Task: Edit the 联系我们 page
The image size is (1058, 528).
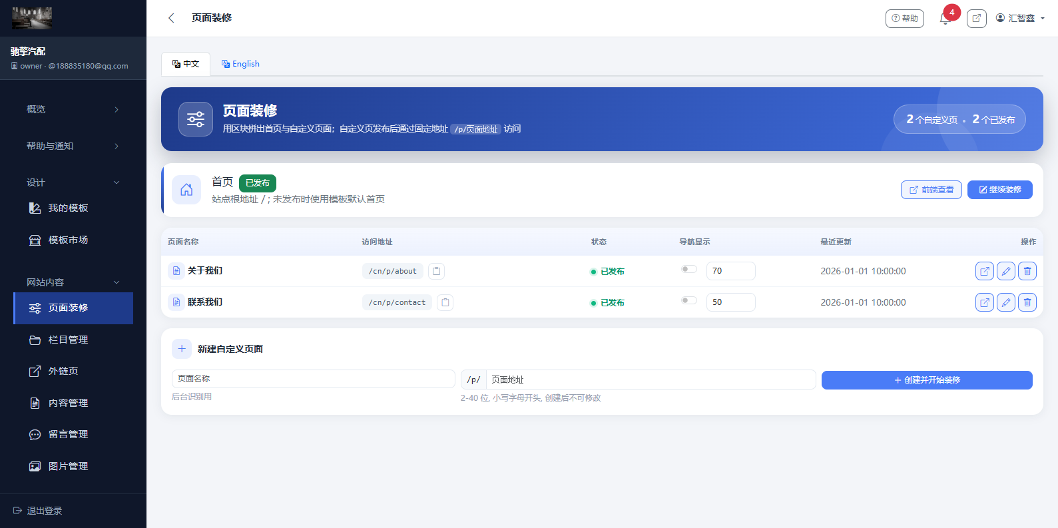Action: pyautogui.click(x=1005, y=302)
